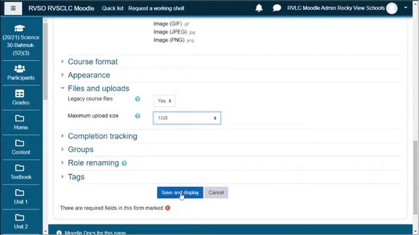
Task: Open the Content folder in the sidebar
Action: pos(21,147)
